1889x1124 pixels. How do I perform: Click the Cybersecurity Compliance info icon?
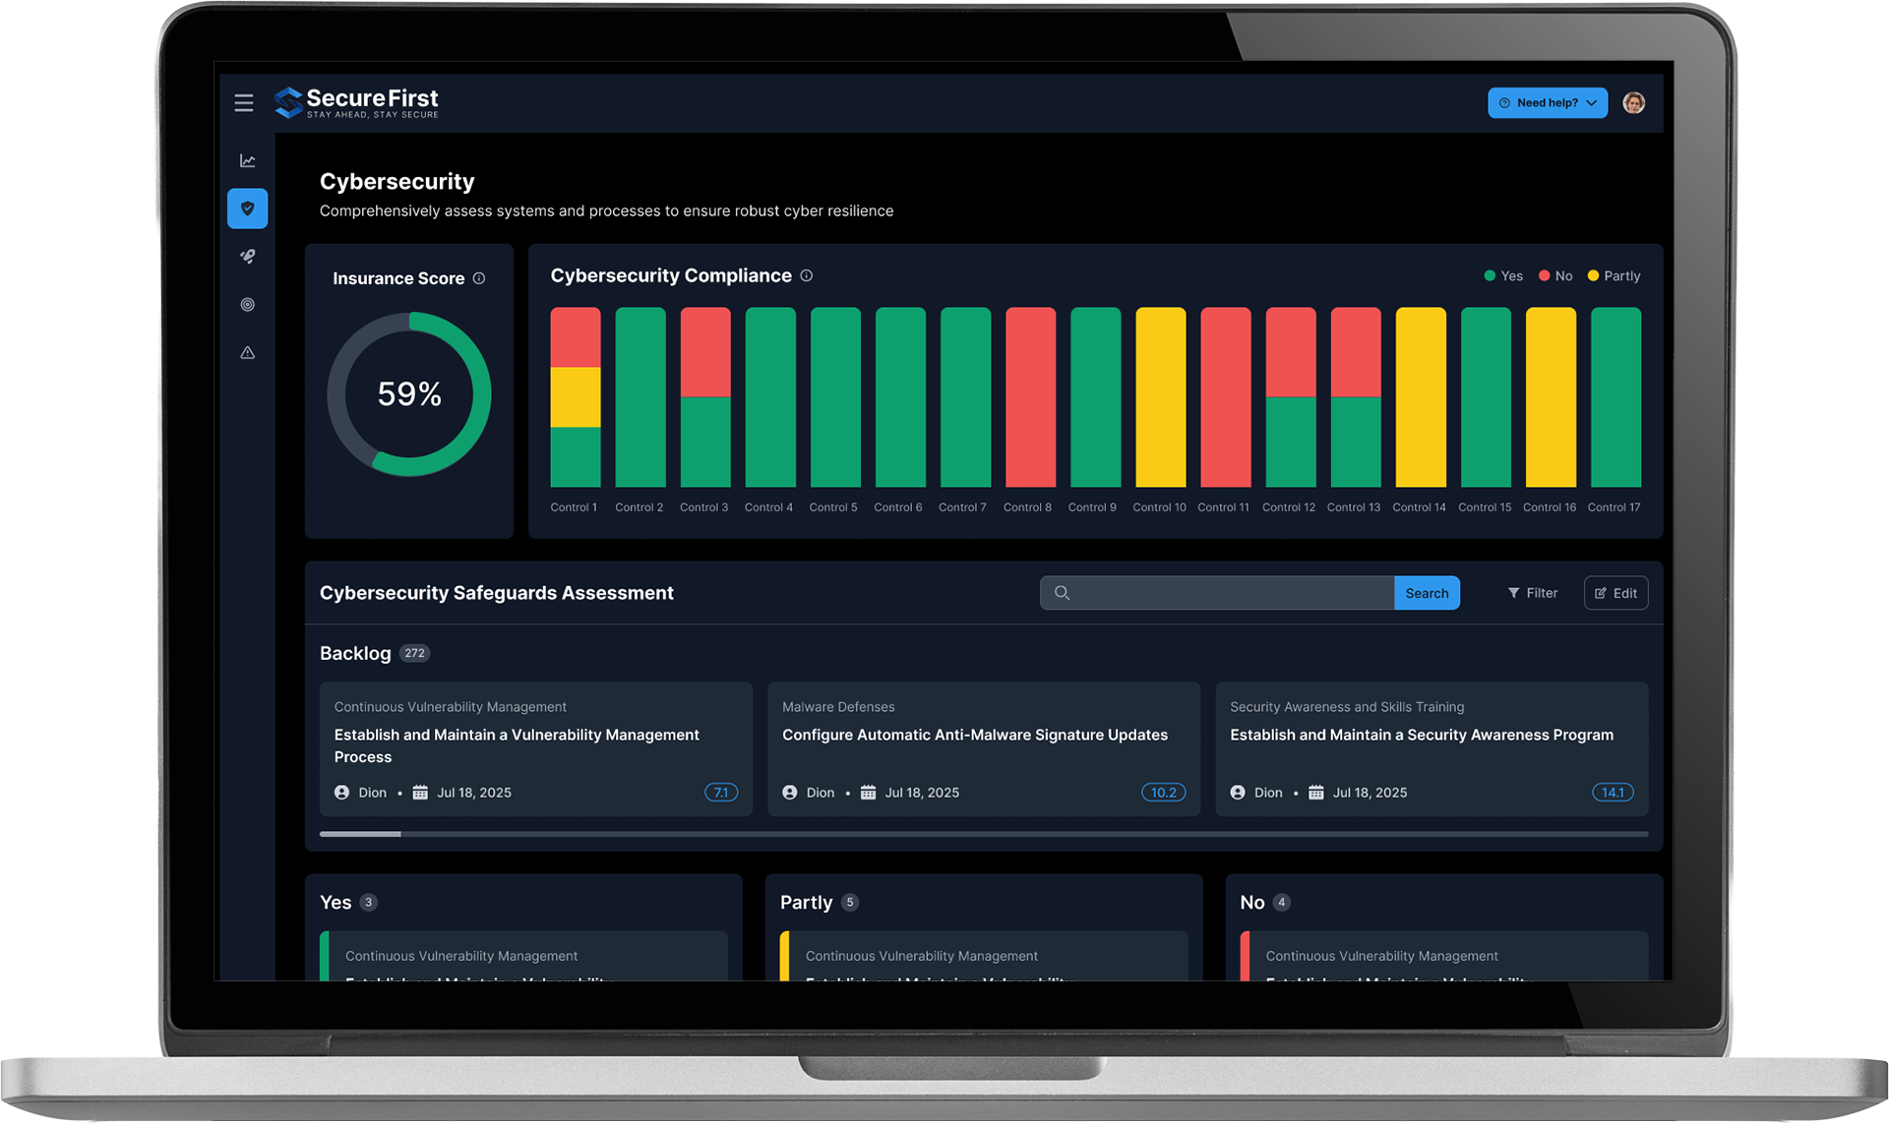pyautogui.click(x=807, y=276)
